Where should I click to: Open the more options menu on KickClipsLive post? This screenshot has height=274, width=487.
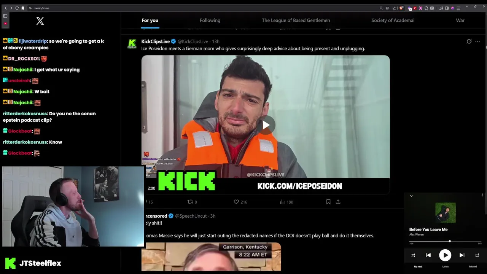[x=477, y=41]
